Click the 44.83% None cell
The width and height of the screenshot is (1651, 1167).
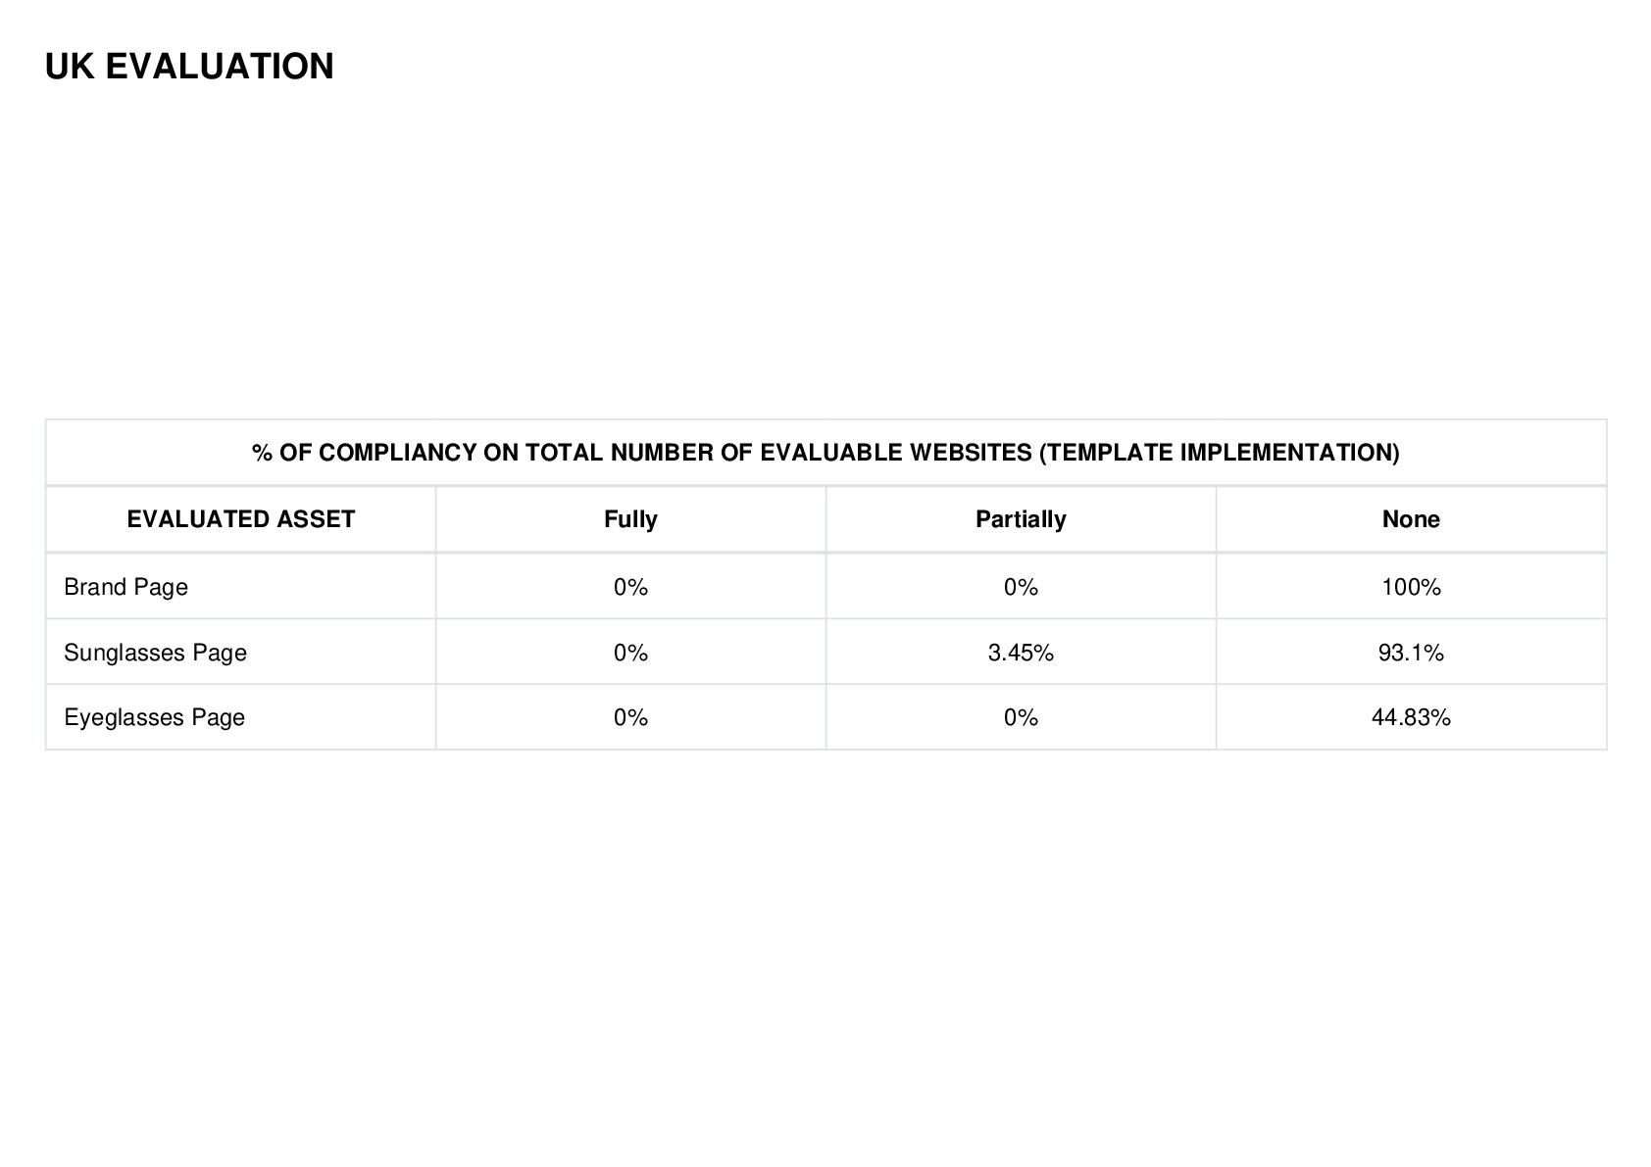(1411, 717)
